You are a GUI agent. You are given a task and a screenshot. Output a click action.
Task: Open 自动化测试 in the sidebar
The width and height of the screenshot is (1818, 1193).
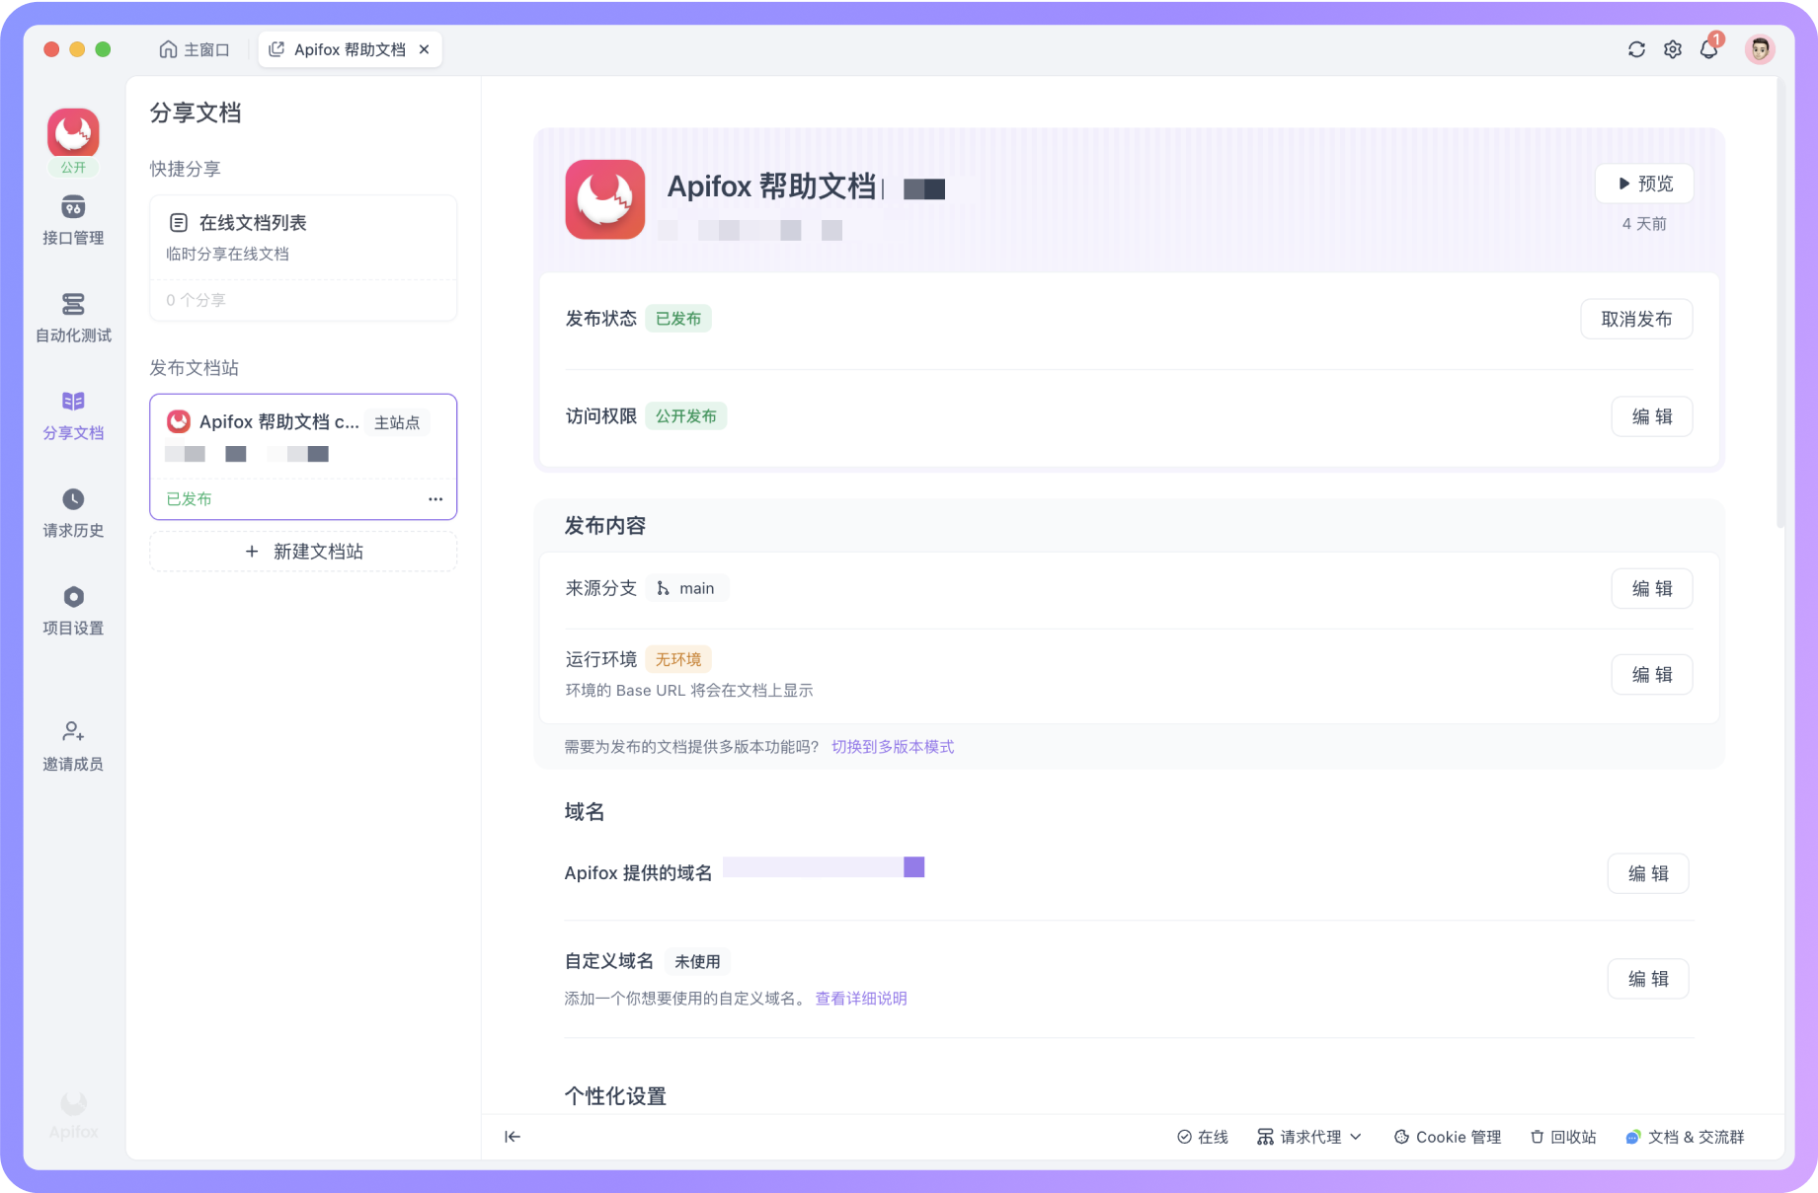(x=73, y=318)
